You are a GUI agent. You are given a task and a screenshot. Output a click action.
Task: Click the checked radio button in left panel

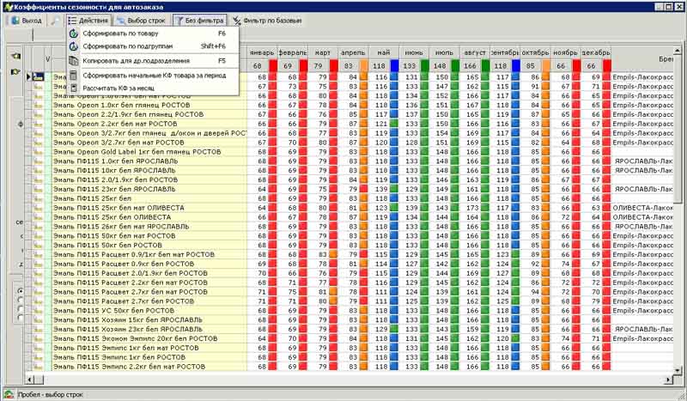click(x=20, y=291)
